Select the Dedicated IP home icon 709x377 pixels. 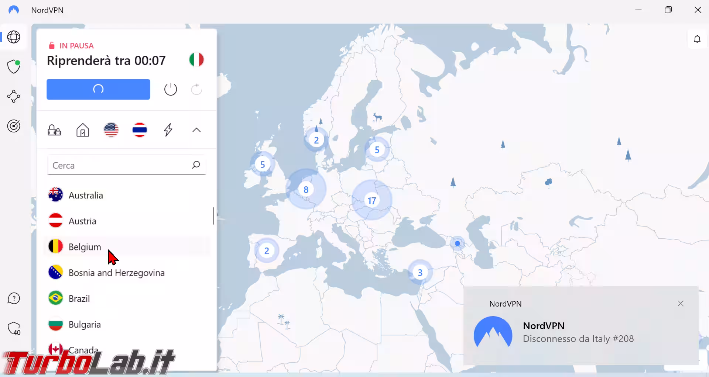pos(83,130)
